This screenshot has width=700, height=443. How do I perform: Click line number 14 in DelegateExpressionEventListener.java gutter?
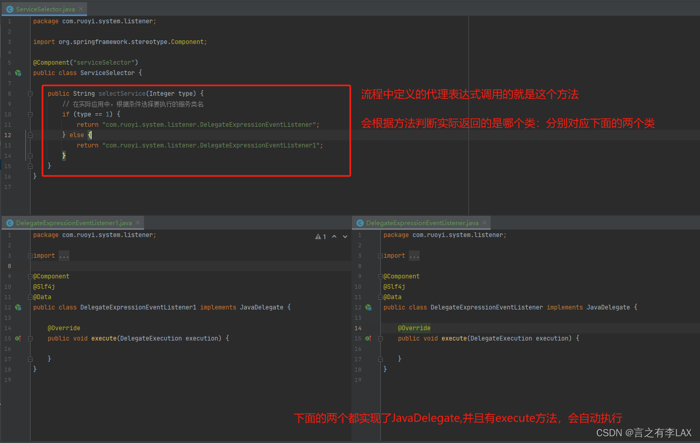[358, 328]
